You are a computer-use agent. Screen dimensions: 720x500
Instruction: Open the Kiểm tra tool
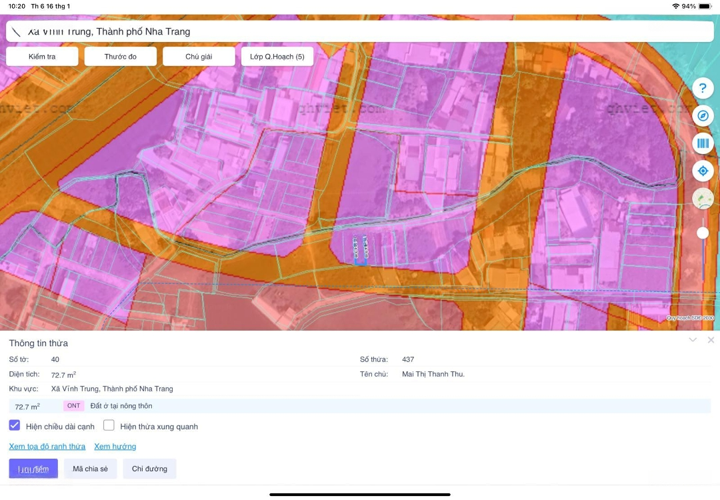pyautogui.click(x=42, y=57)
